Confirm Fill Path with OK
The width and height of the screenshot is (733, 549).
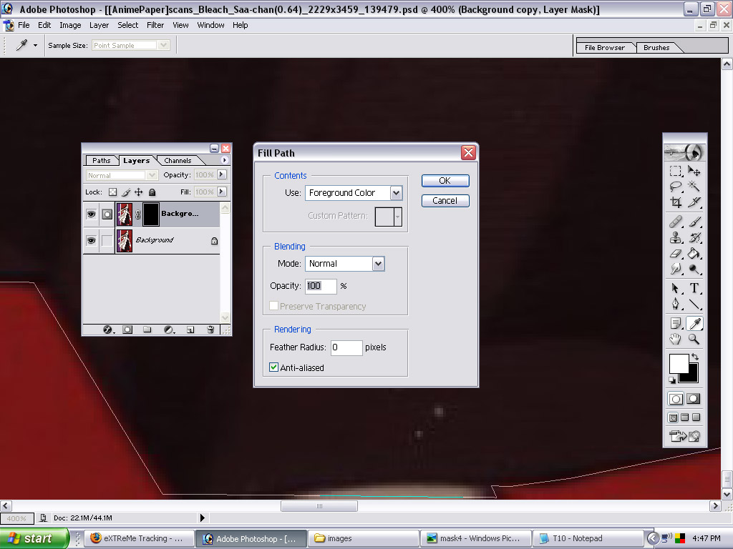pos(445,181)
